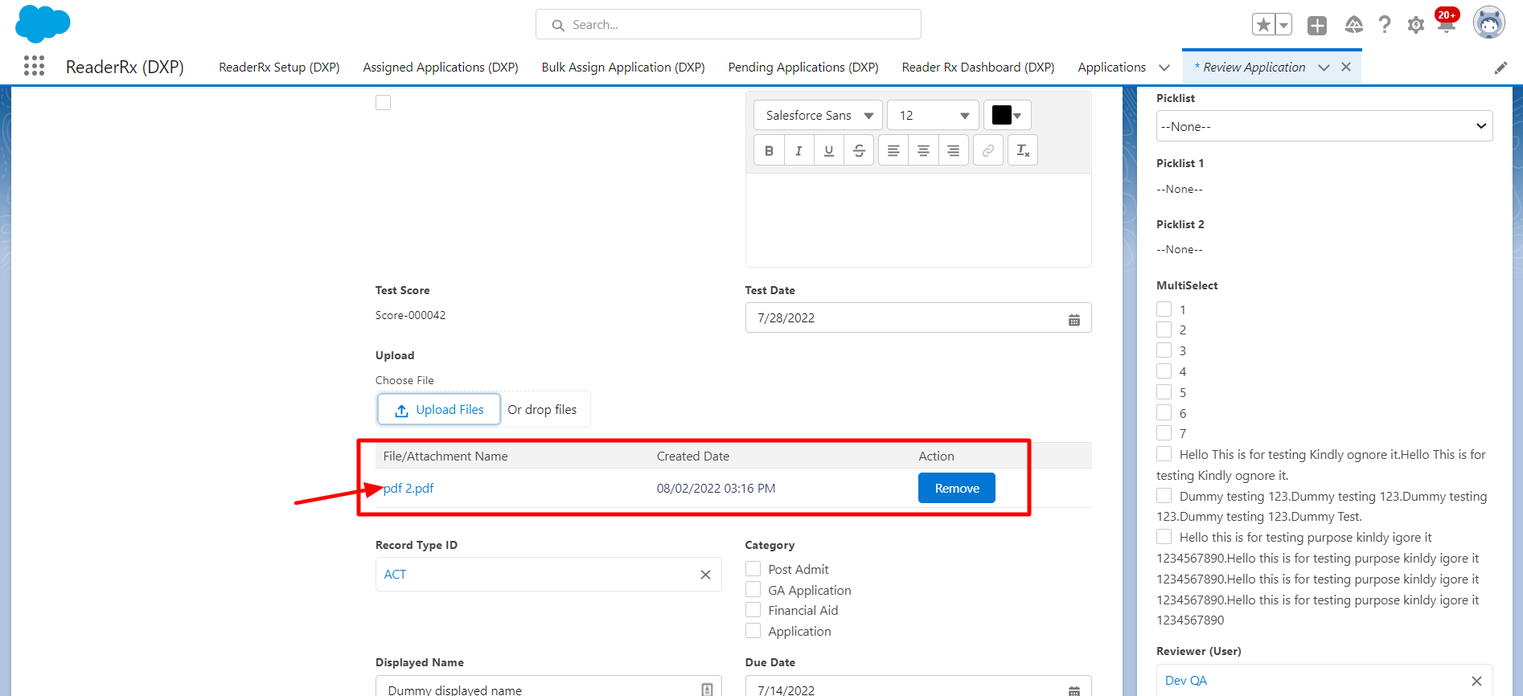Open the App Launcher grid
The width and height of the screenshot is (1523, 696).
click(x=34, y=66)
